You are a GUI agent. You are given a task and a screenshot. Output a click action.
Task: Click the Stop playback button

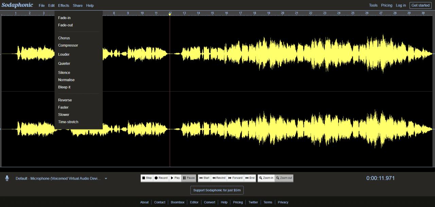[147, 178]
